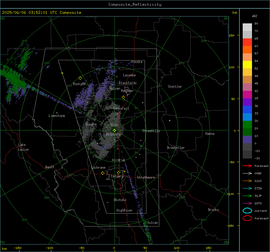The width and height of the screenshot is (270, 252).
Task: Click the Lacombe town label
Action: (129, 75)
